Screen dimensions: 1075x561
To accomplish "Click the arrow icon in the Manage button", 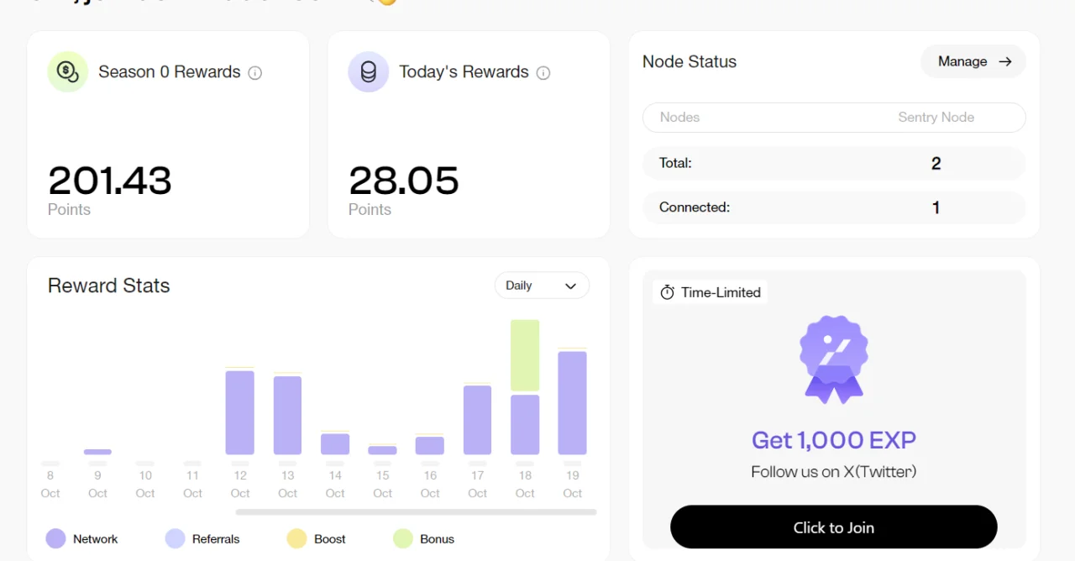I will tap(1005, 61).
